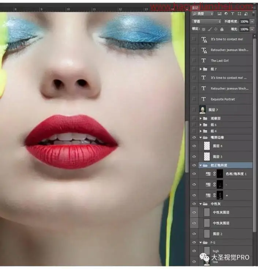Image resolution: width=258 pixels, height=269 pixels.
Task: Click mask link chain of the "+" layer
Action: pyautogui.click(x=214, y=195)
